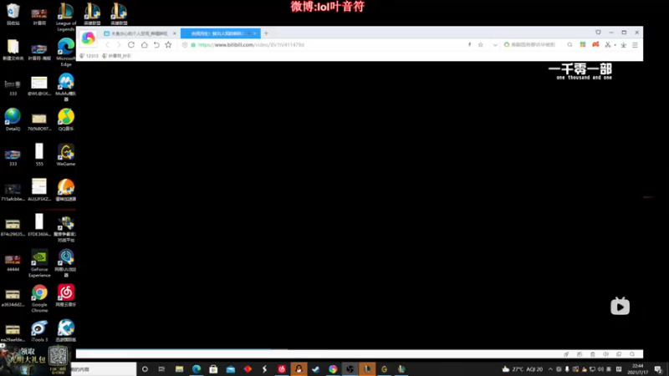669x376 pixels.
Task: Open File Explorer from the taskbar
Action: coord(179,369)
